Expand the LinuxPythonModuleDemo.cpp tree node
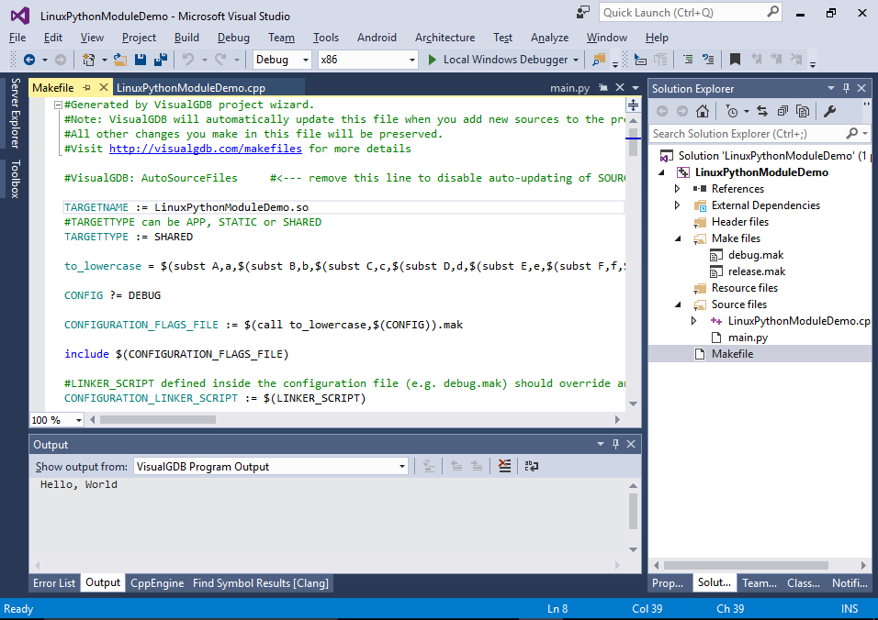878x620 pixels. 693,321
